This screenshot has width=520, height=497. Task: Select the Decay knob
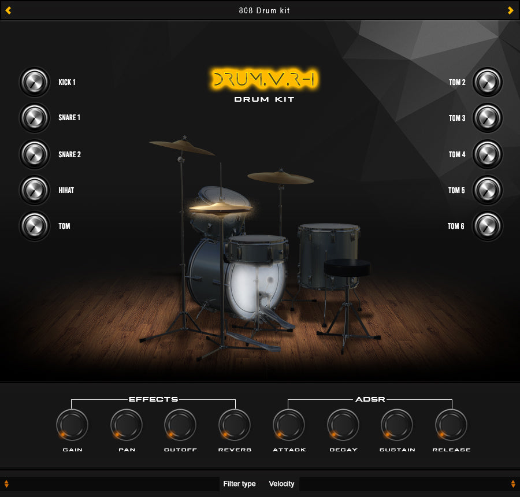click(x=343, y=425)
